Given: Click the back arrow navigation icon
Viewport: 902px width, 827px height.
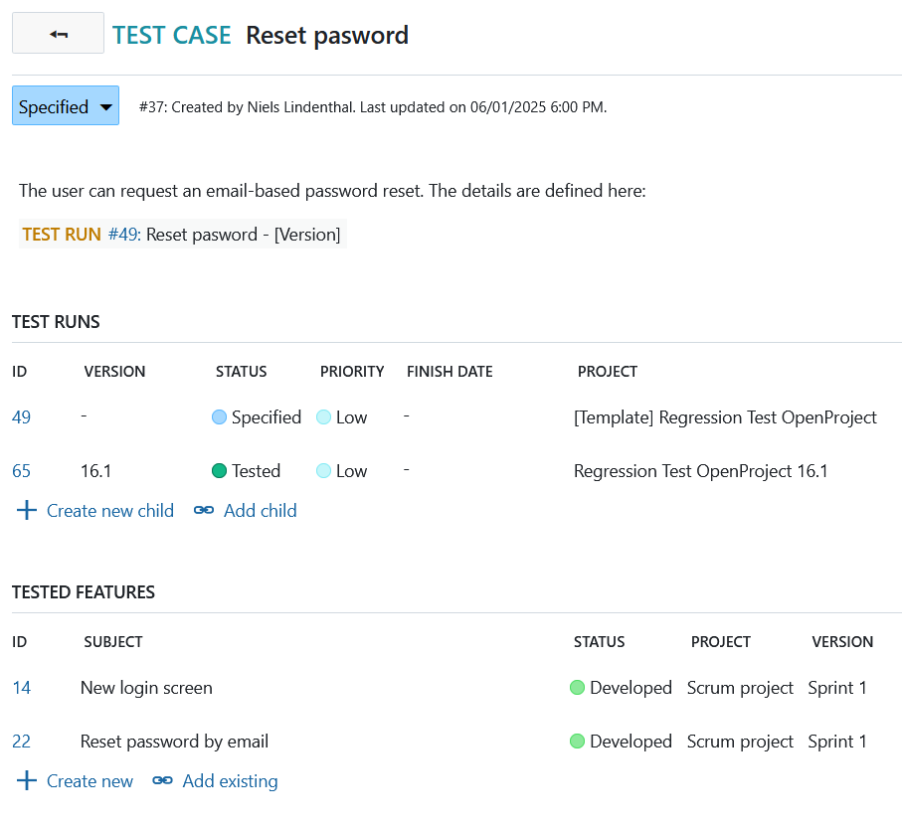Looking at the screenshot, I should (x=57, y=32).
